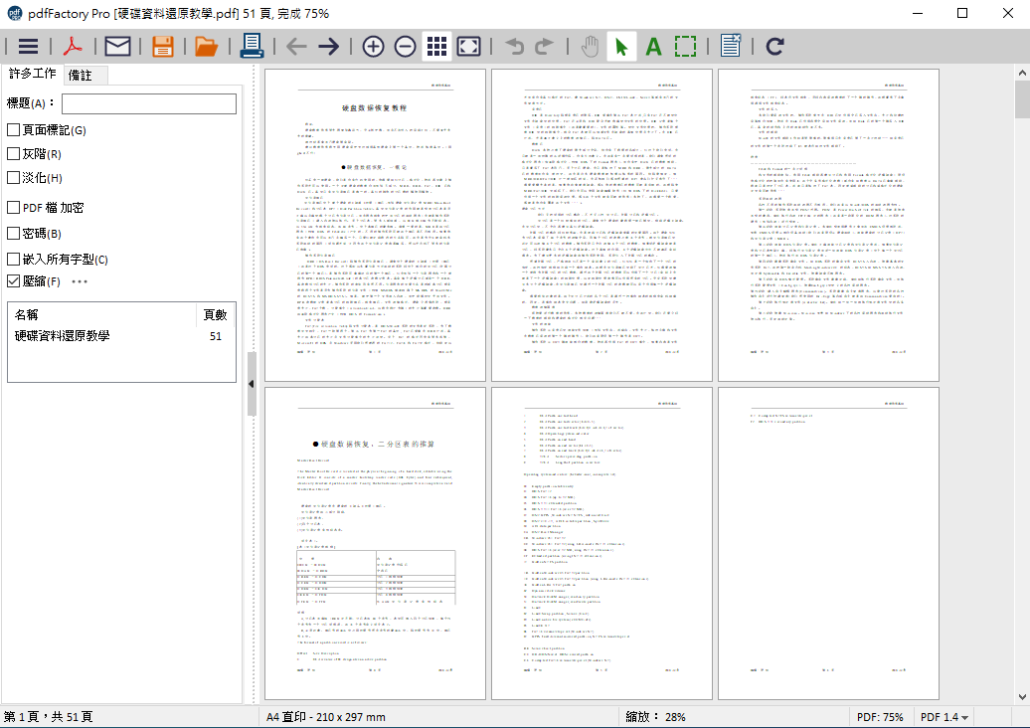Click the Adobe PDF view icon
The height and width of the screenshot is (728, 1030).
(74, 46)
